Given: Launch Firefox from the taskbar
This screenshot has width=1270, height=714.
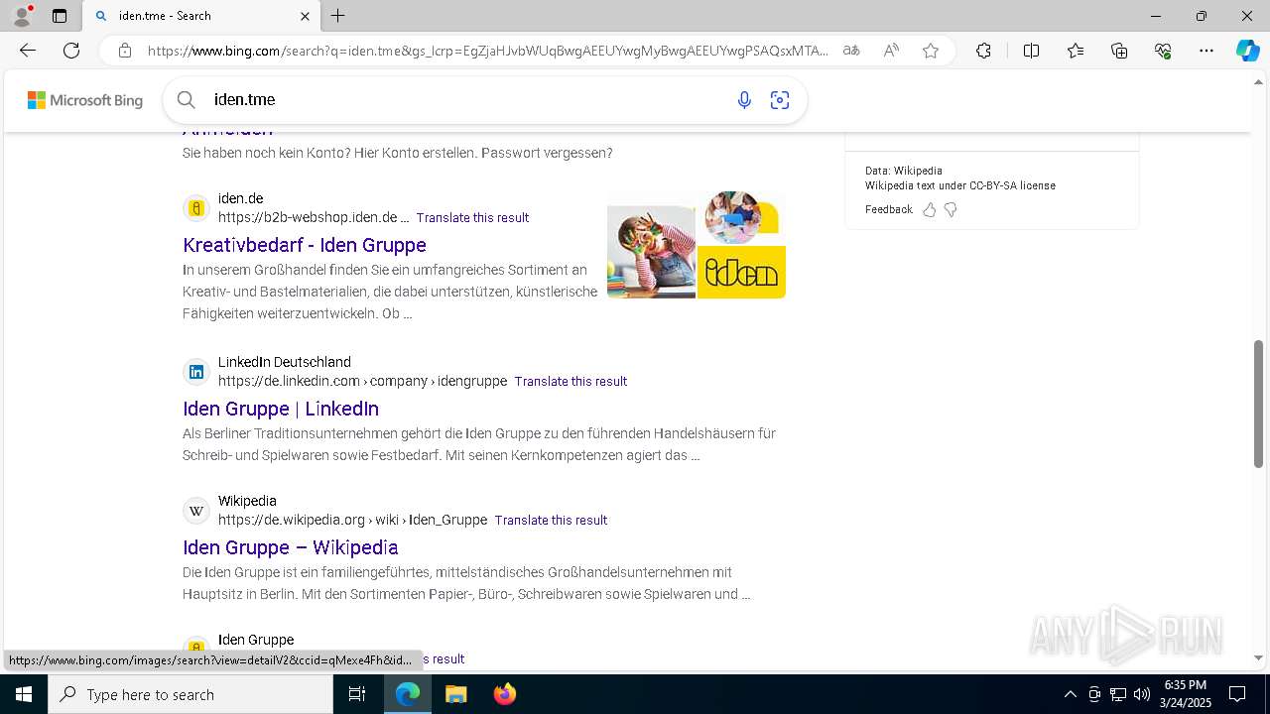Looking at the screenshot, I should [505, 694].
